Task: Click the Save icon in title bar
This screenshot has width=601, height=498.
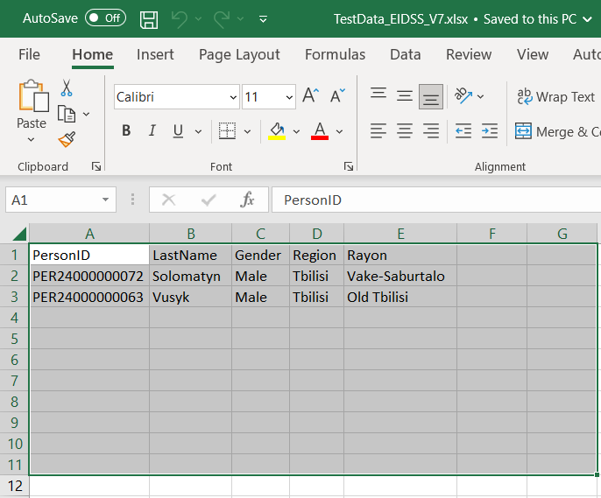Action: 149,18
